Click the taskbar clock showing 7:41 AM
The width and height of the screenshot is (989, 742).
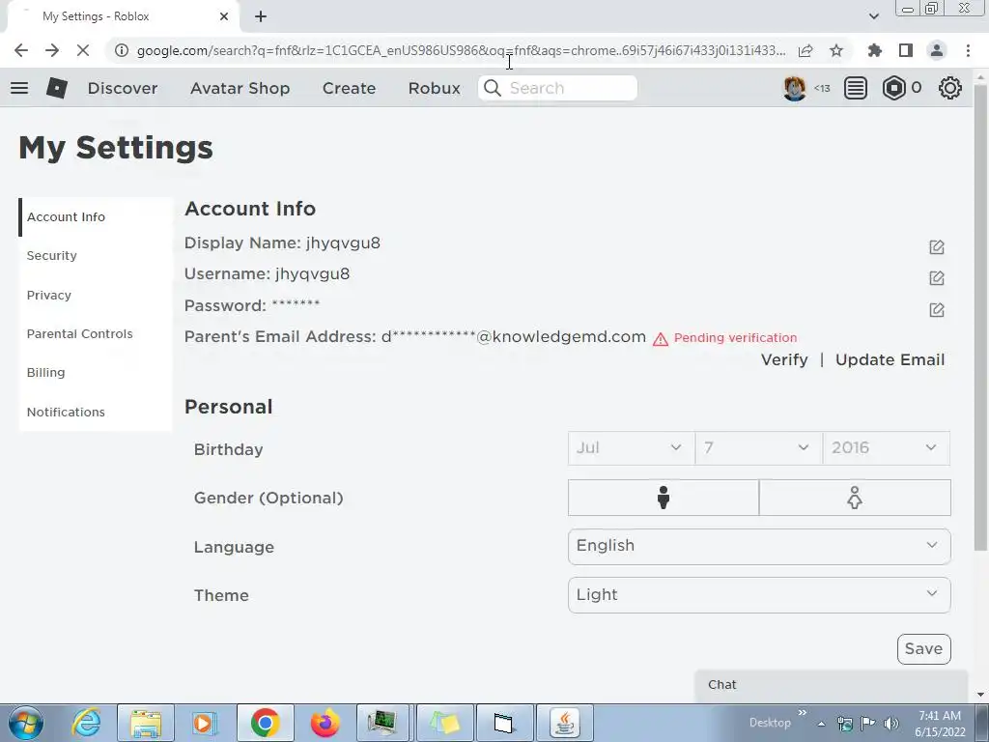coord(940,723)
